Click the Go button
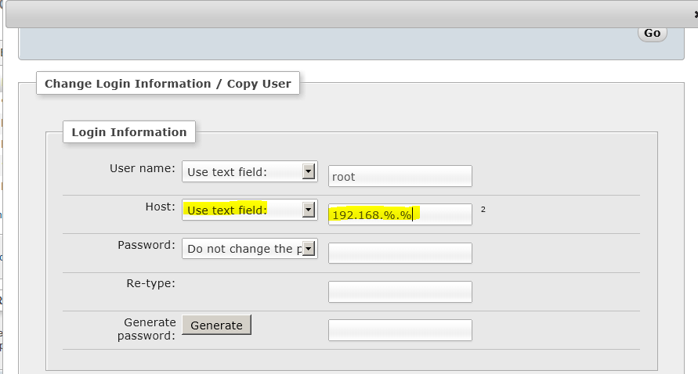The height and width of the screenshot is (374, 698). [652, 34]
